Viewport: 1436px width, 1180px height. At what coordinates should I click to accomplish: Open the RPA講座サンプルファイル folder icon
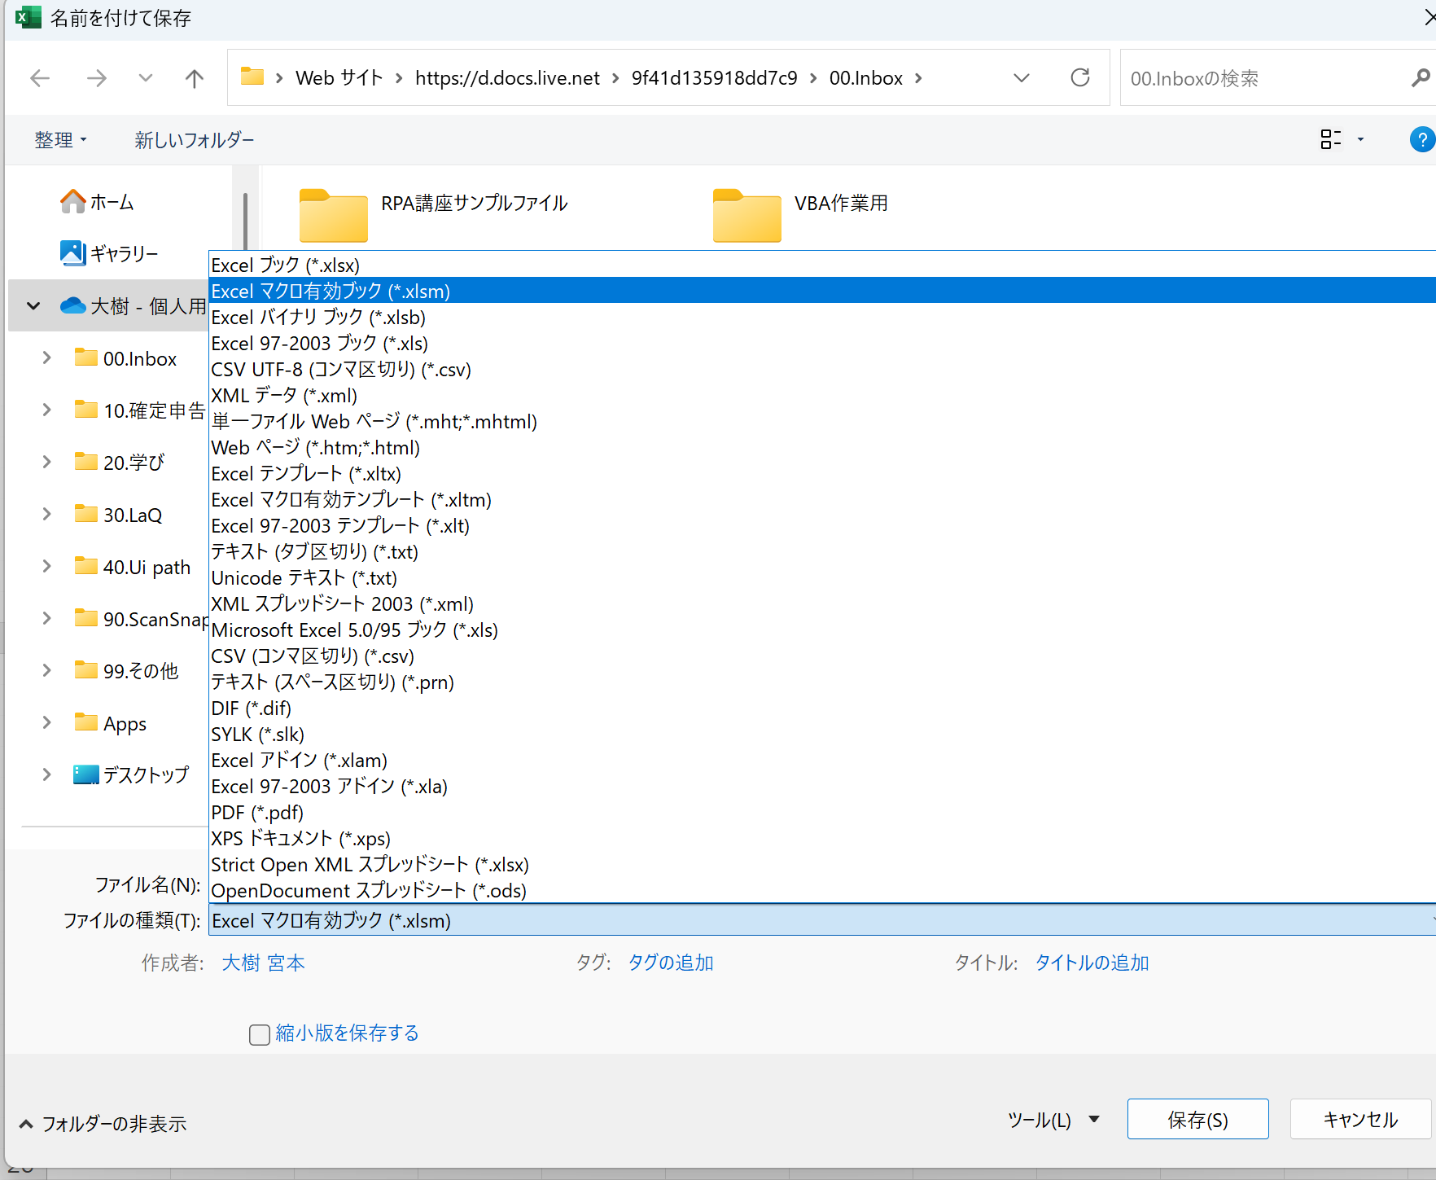pos(334,215)
